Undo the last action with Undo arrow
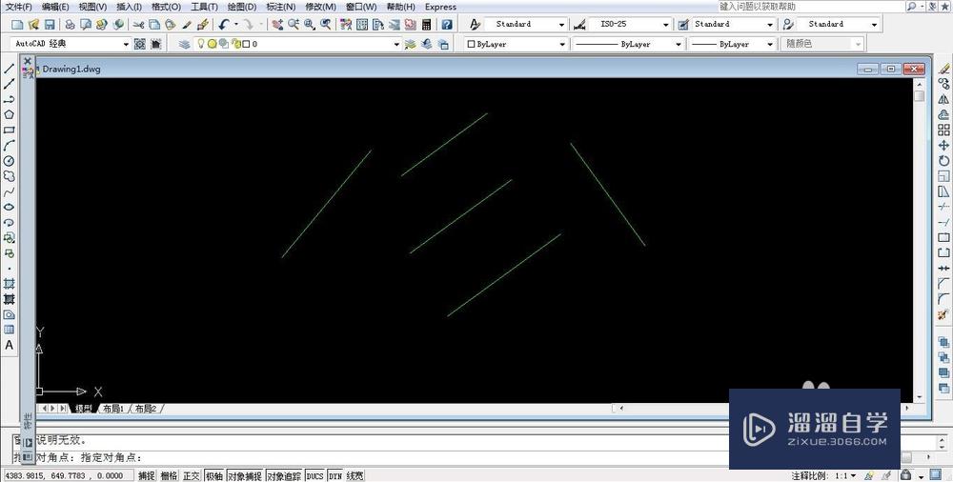Screen dimensions: 953x482 223,25
